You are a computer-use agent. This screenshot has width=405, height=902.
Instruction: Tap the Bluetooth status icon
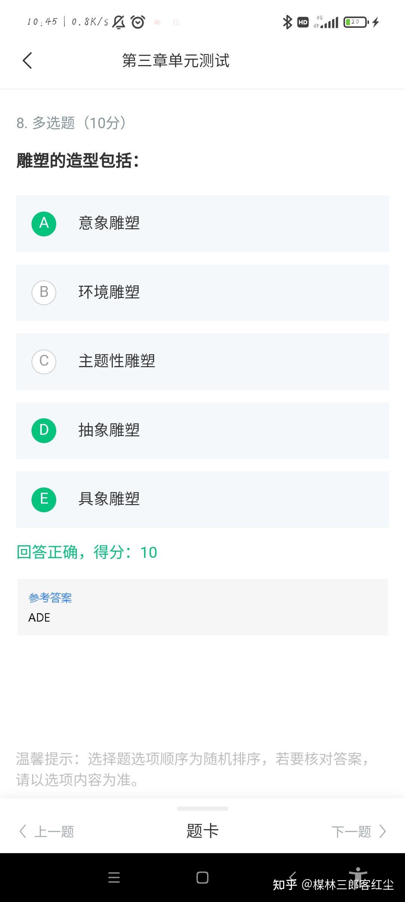(x=287, y=22)
